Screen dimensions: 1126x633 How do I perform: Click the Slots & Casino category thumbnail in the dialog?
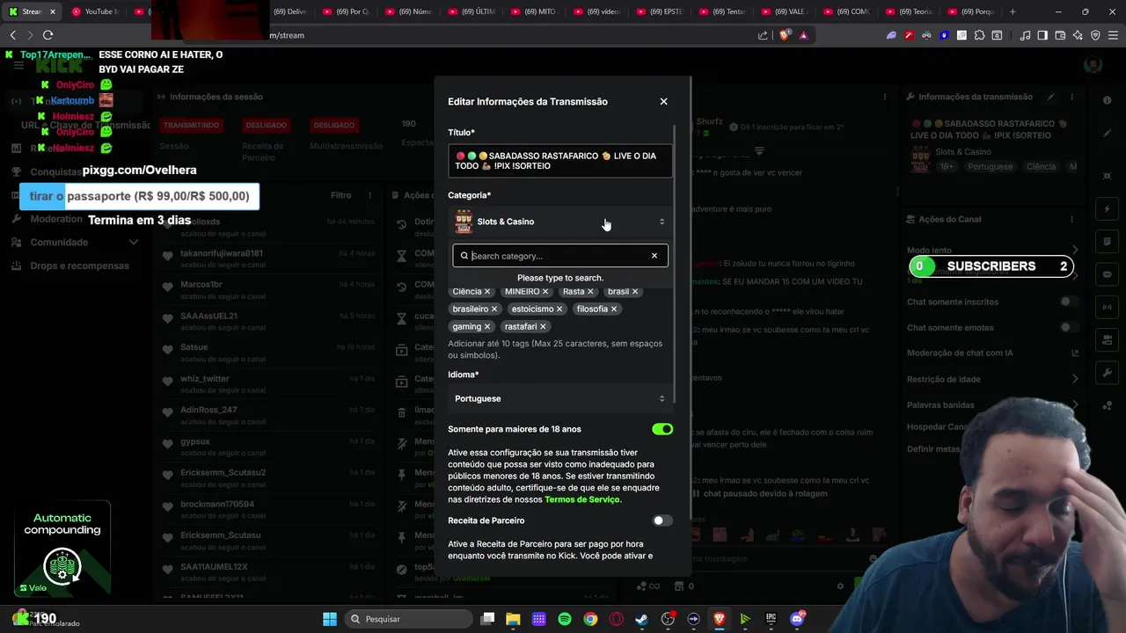pos(464,222)
